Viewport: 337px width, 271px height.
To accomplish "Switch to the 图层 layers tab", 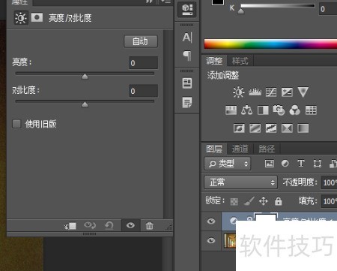I will [214, 149].
